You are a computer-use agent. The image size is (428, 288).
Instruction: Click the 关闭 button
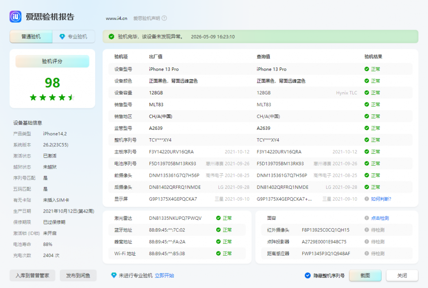[x=402, y=276]
